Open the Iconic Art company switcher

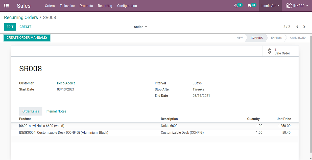pos(270,6)
